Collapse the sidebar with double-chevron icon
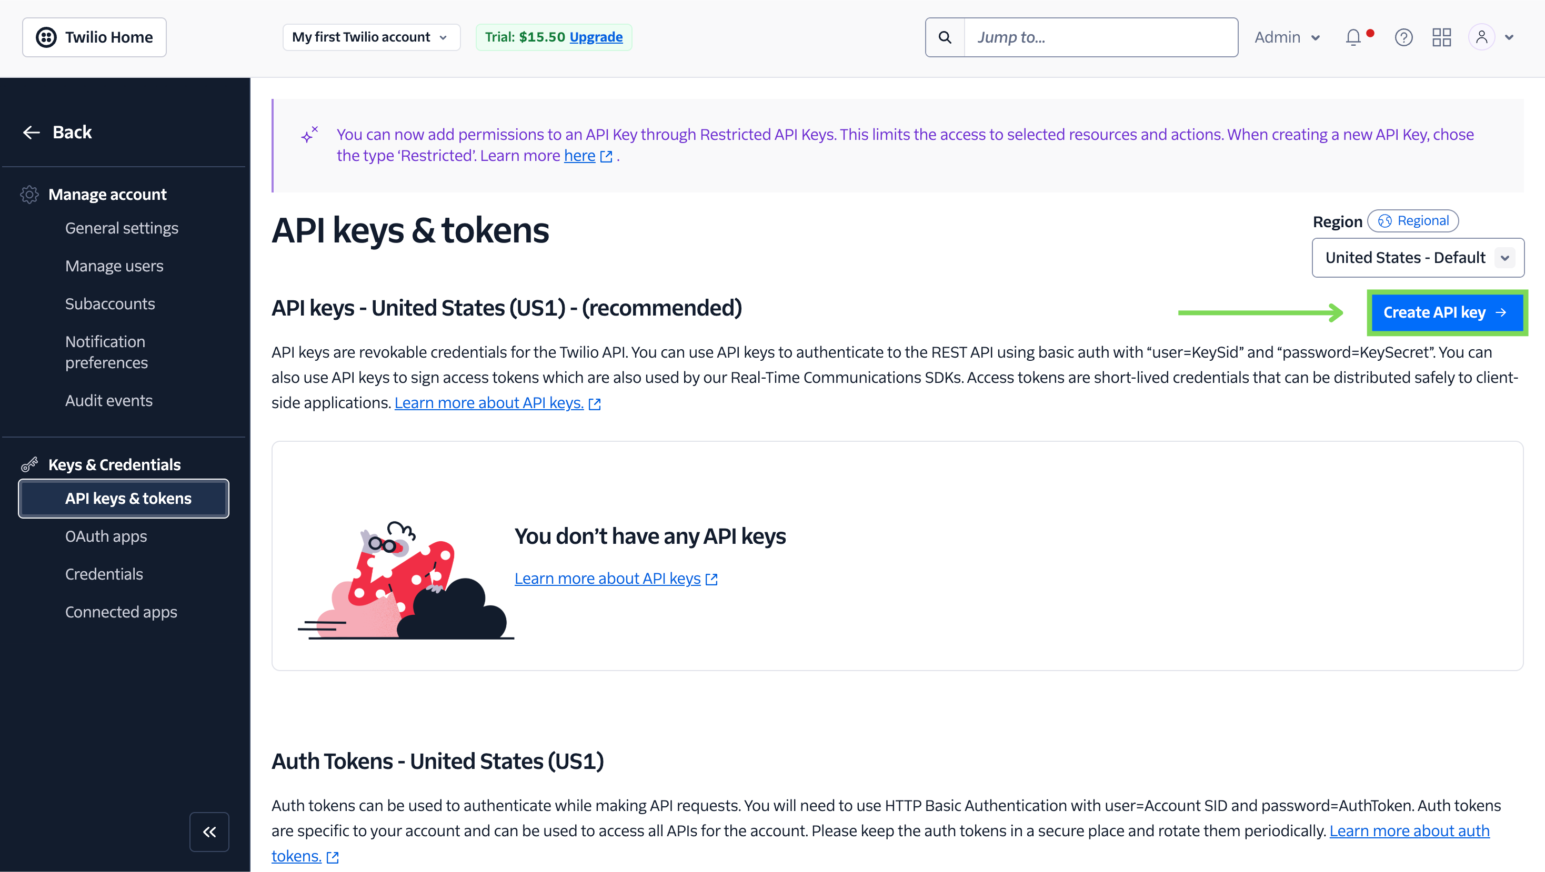Image resolution: width=1545 pixels, height=872 pixels. point(209,832)
